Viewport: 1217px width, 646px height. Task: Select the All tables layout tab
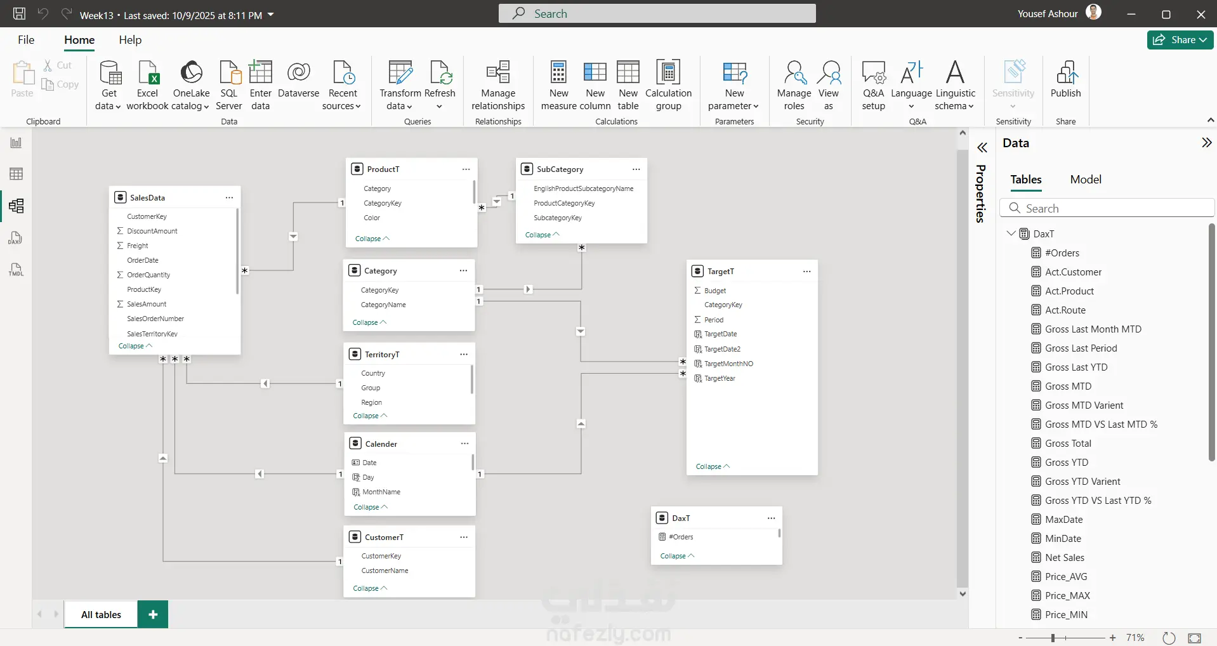tap(101, 614)
